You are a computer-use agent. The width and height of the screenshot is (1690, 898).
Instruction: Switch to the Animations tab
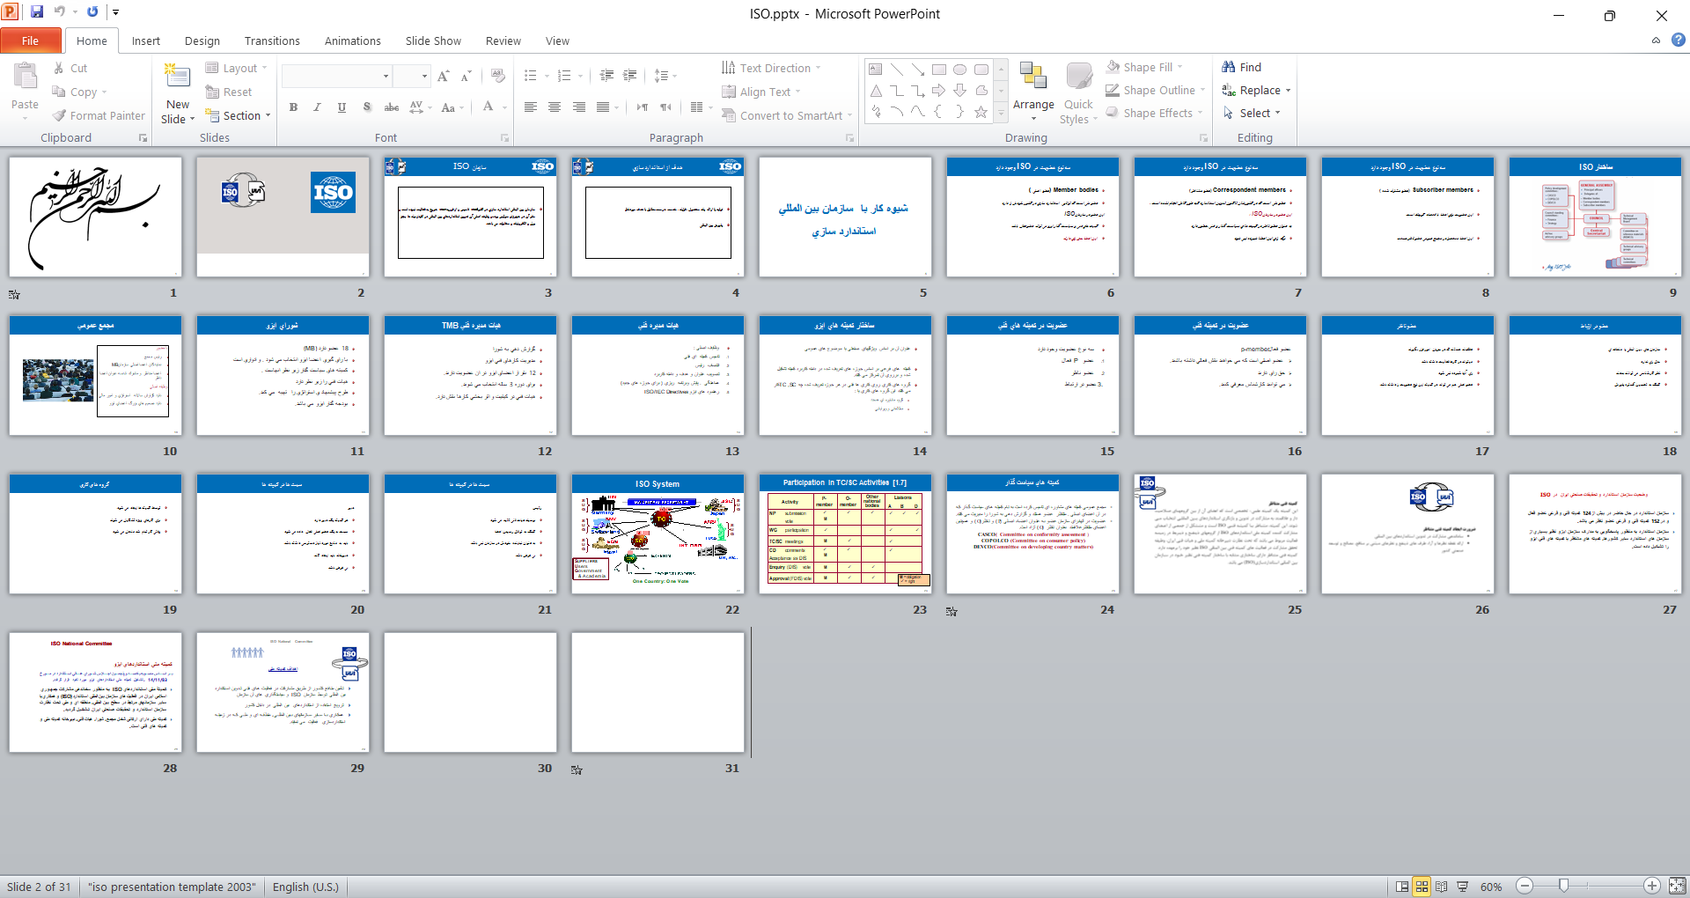[x=352, y=40]
